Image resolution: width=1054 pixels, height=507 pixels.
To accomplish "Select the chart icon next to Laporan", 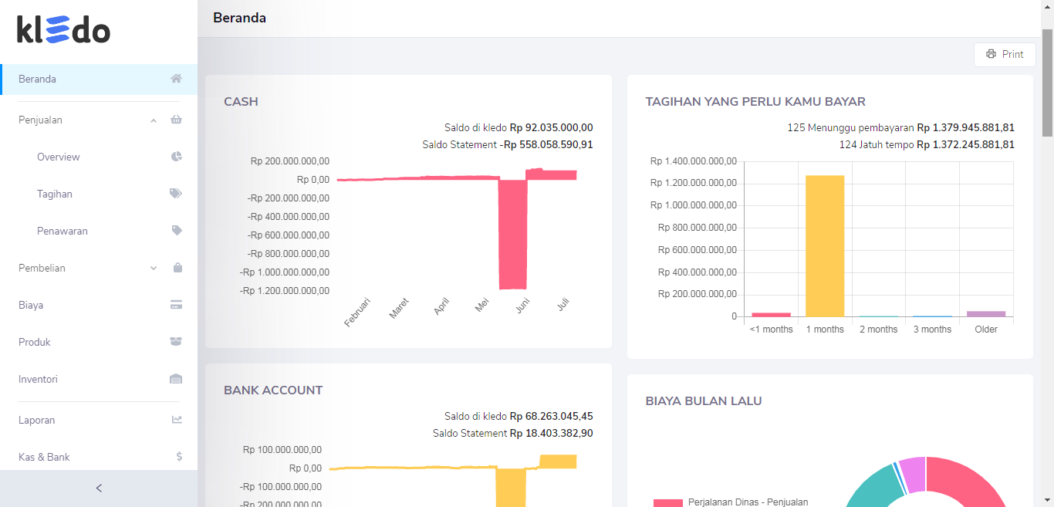I will 176,419.
